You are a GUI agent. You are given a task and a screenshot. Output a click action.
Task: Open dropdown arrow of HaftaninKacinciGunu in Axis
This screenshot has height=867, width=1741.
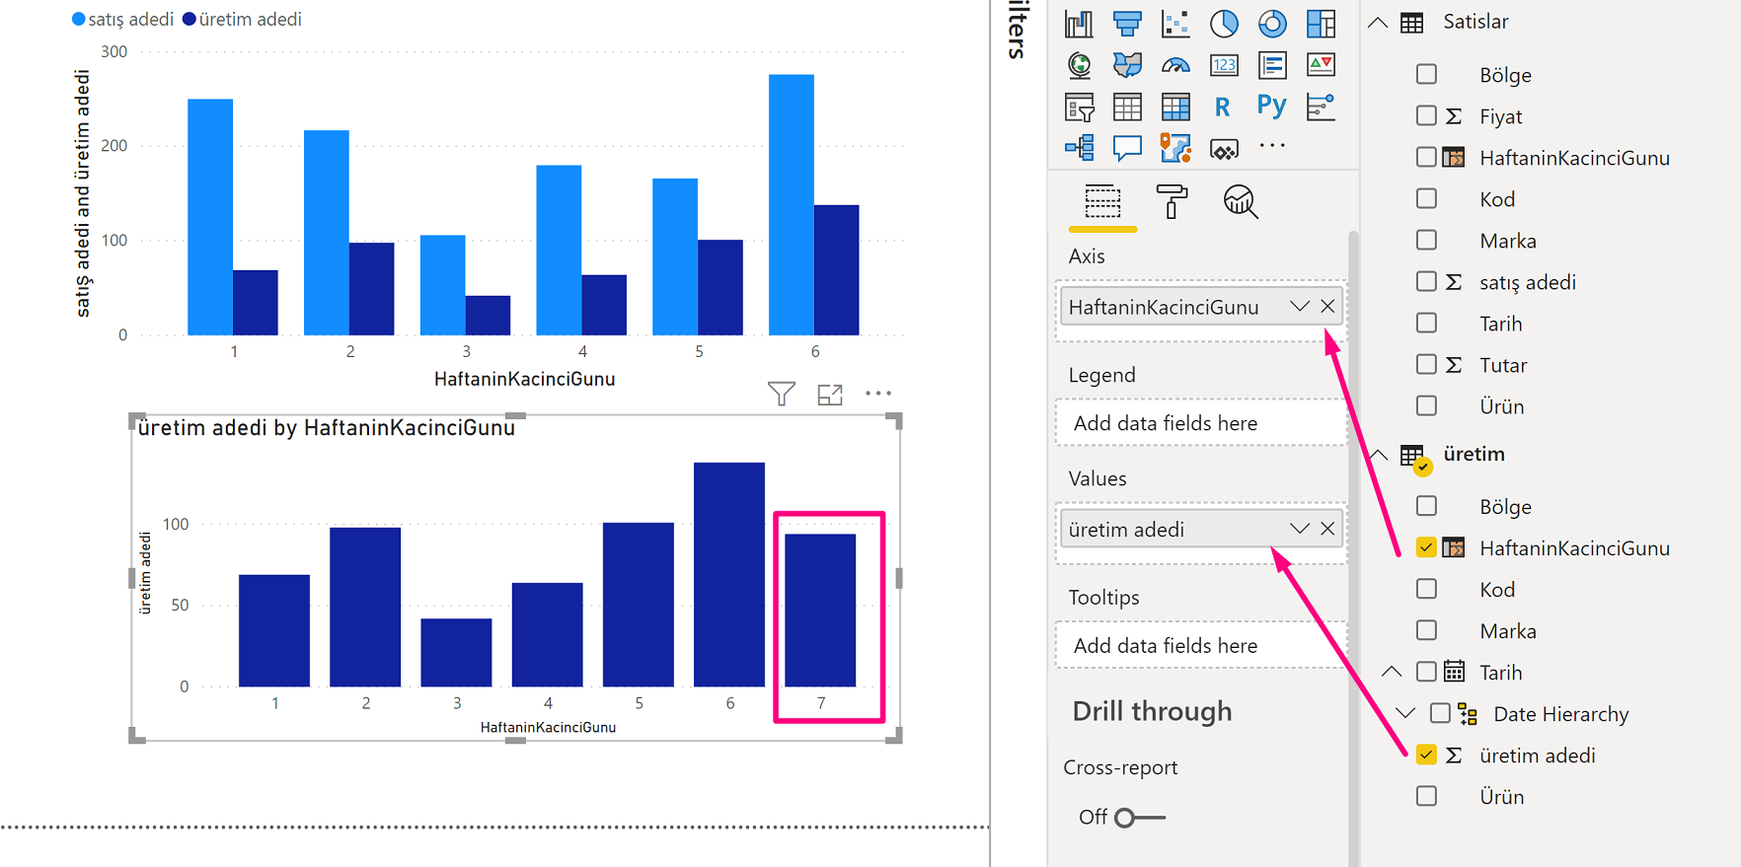1300,307
